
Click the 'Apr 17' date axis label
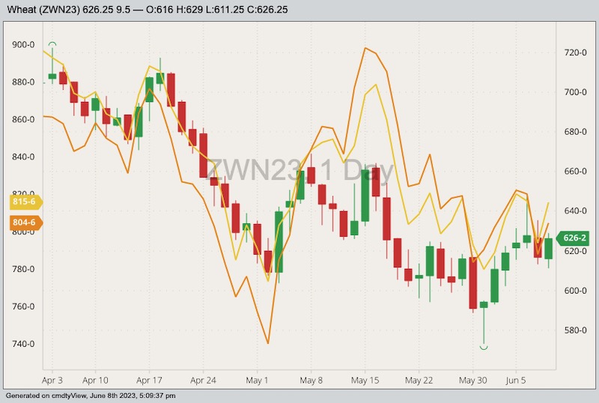tap(149, 381)
